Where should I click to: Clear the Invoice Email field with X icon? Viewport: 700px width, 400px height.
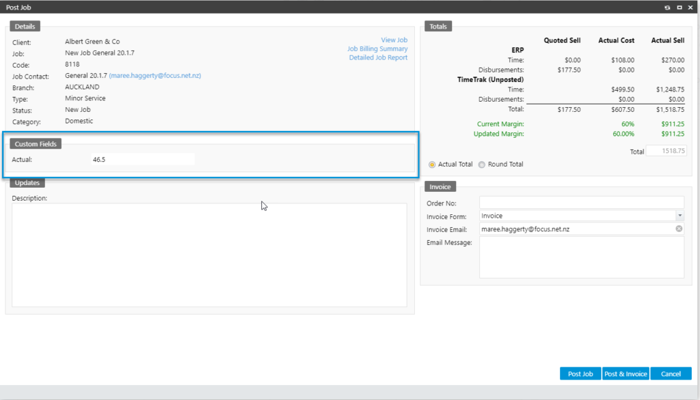(679, 229)
